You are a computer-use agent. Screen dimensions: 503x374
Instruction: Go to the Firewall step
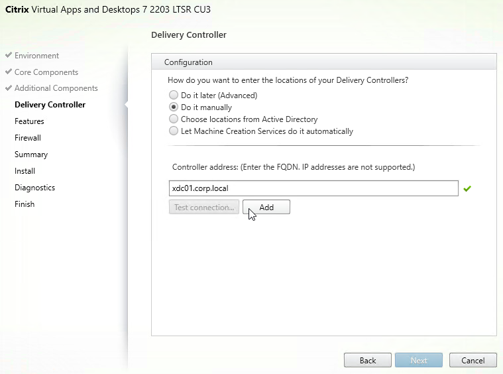pyautogui.click(x=28, y=138)
